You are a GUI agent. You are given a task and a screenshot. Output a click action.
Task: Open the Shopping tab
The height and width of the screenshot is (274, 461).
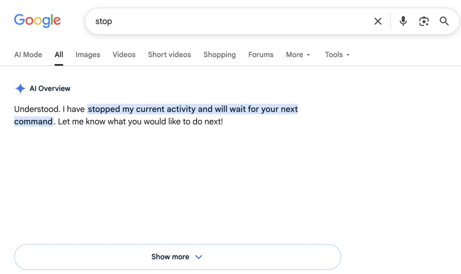(220, 55)
